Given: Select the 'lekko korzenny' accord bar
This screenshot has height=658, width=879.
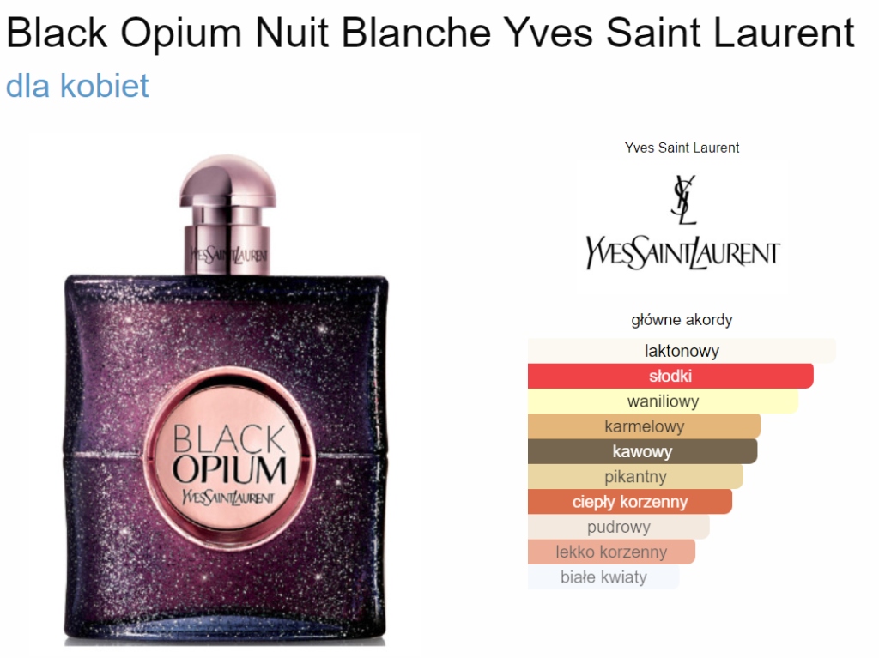Looking at the screenshot, I should point(611,552).
